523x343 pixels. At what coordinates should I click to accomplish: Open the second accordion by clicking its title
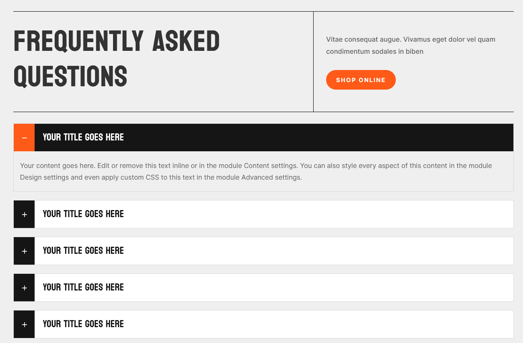[x=83, y=214]
